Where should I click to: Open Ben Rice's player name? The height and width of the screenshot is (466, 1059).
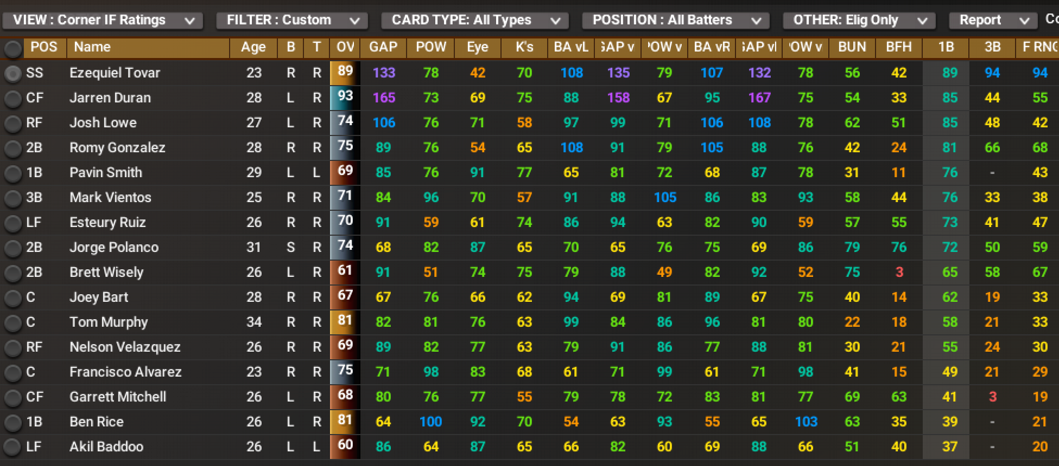click(x=97, y=422)
